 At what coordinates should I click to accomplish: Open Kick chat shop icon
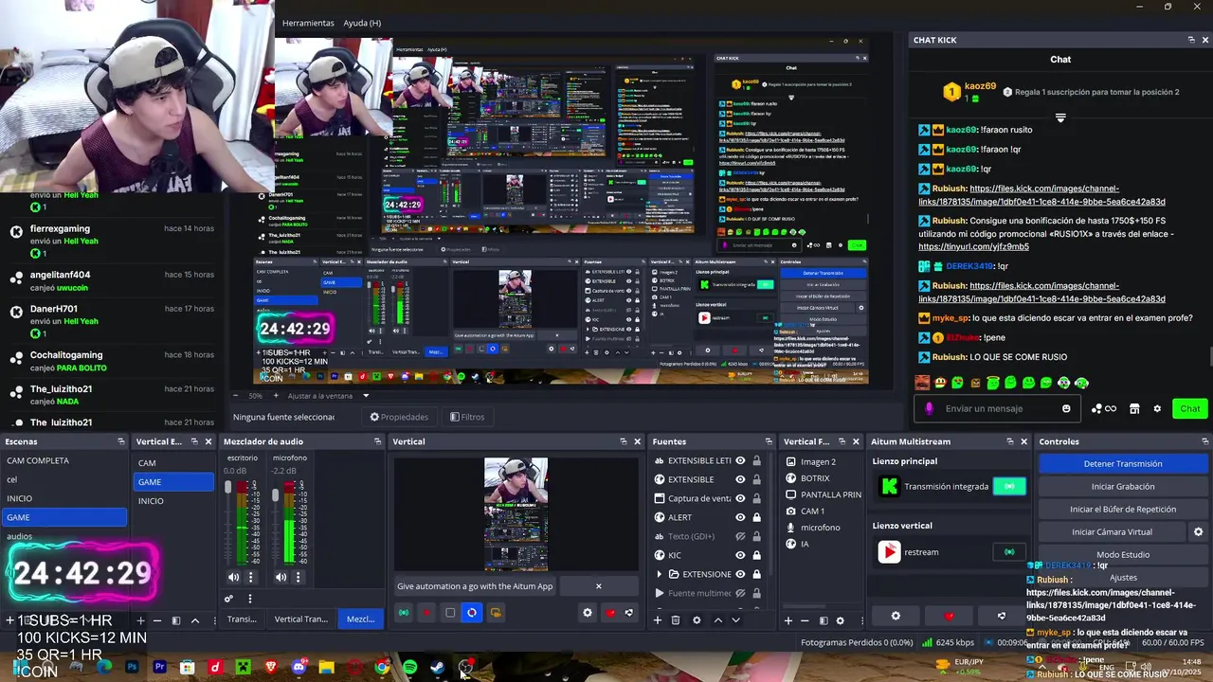(1134, 409)
